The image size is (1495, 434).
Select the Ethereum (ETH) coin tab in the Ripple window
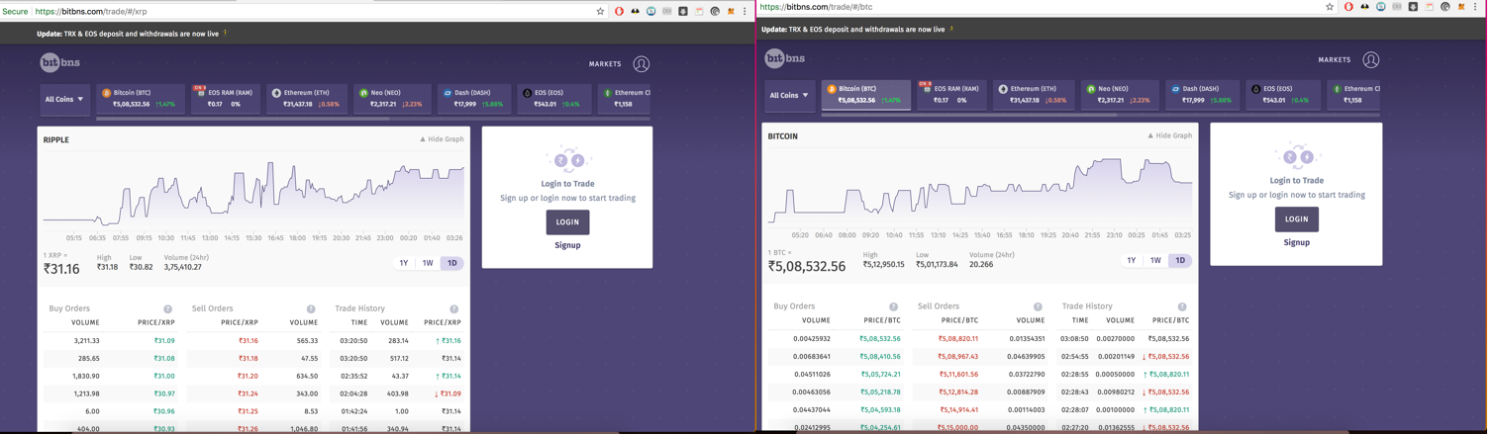point(305,98)
